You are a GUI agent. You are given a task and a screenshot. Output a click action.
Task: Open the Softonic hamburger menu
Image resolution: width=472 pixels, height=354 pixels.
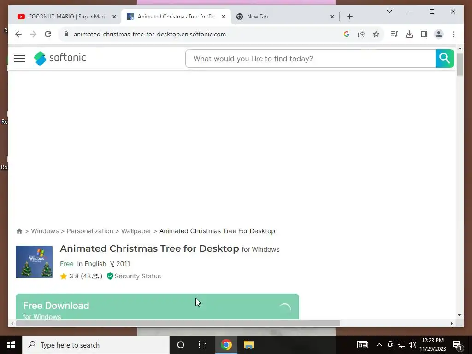click(x=19, y=59)
